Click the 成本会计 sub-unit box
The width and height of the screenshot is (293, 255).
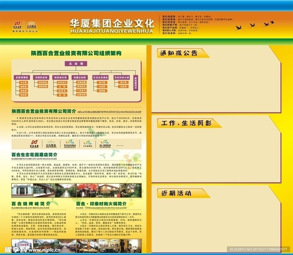pyautogui.click(x=62, y=82)
